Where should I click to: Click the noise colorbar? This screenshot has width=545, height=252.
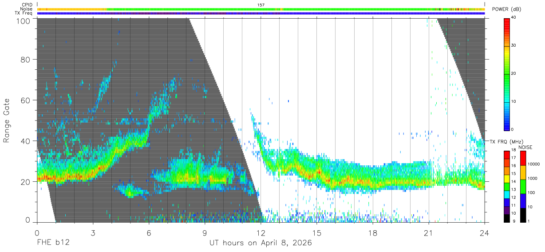[x=523, y=186]
